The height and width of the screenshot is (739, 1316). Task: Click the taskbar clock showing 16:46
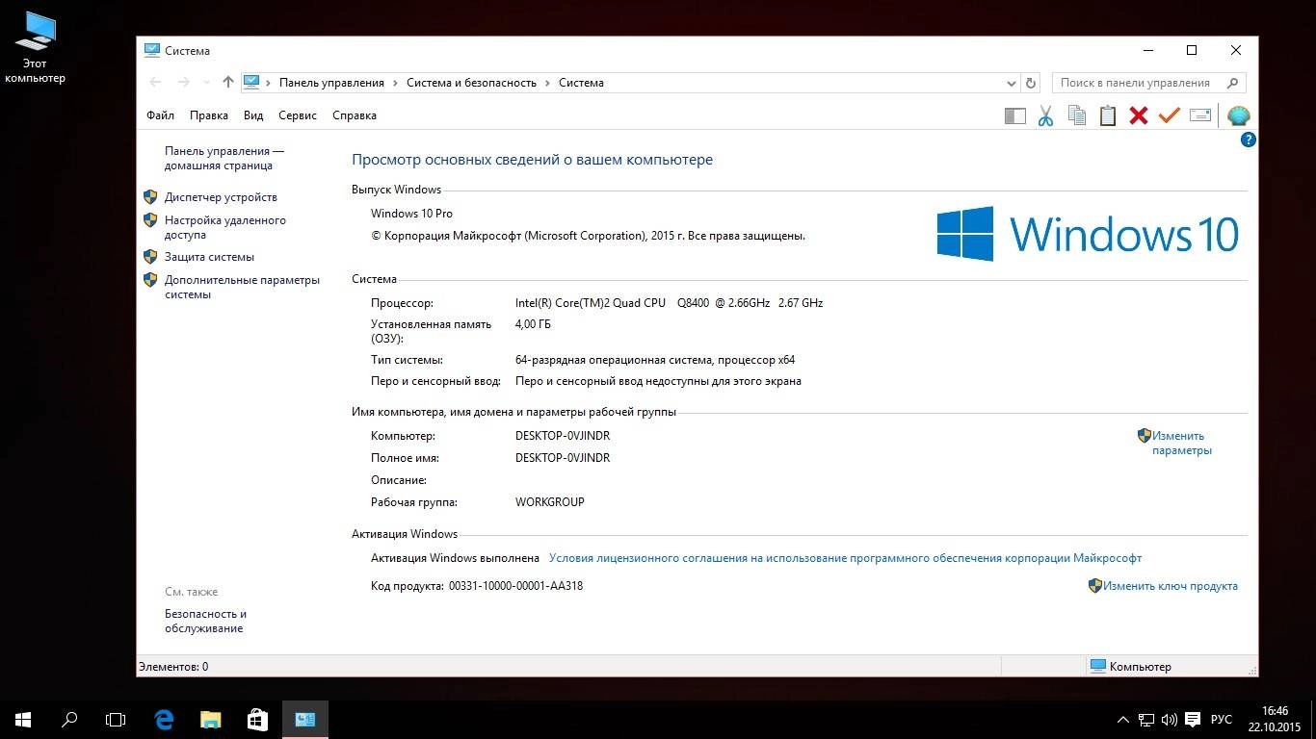[x=1274, y=719]
